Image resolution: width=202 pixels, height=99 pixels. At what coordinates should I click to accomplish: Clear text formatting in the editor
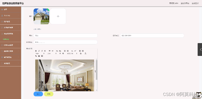pyautogui.click(x=85, y=53)
